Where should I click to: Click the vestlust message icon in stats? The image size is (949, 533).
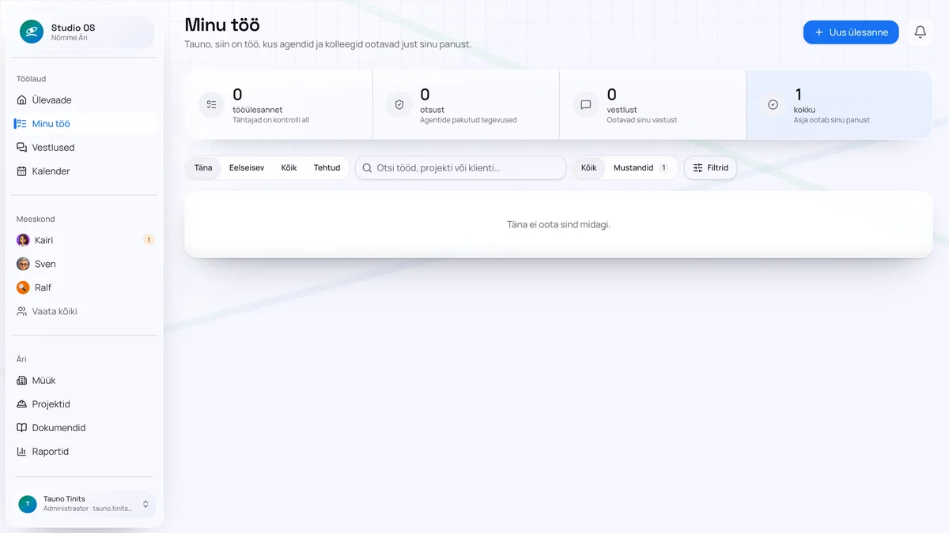point(586,104)
